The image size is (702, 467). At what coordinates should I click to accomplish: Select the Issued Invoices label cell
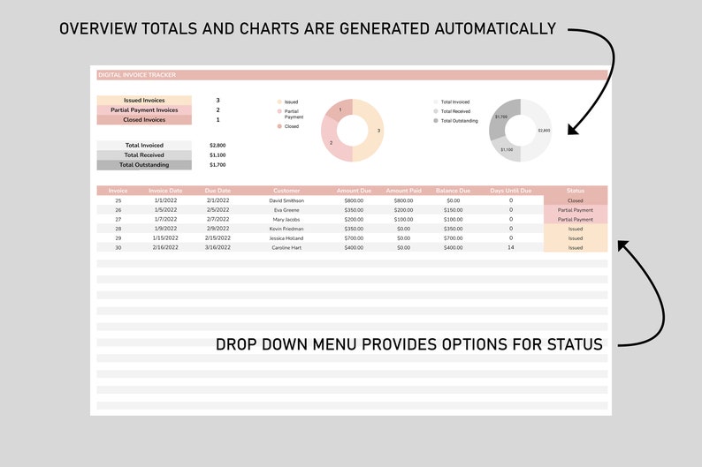pos(144,100)
